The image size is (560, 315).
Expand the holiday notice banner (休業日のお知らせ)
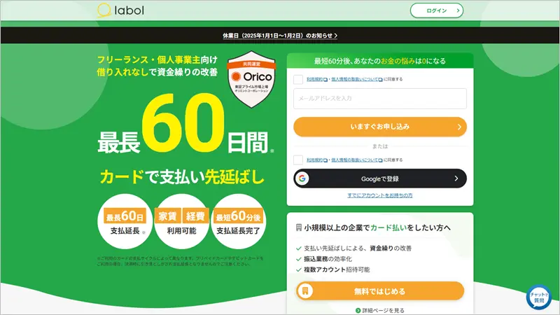[x=279, y=35]
